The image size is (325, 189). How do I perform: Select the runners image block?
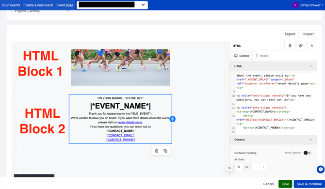coord(120,67)
